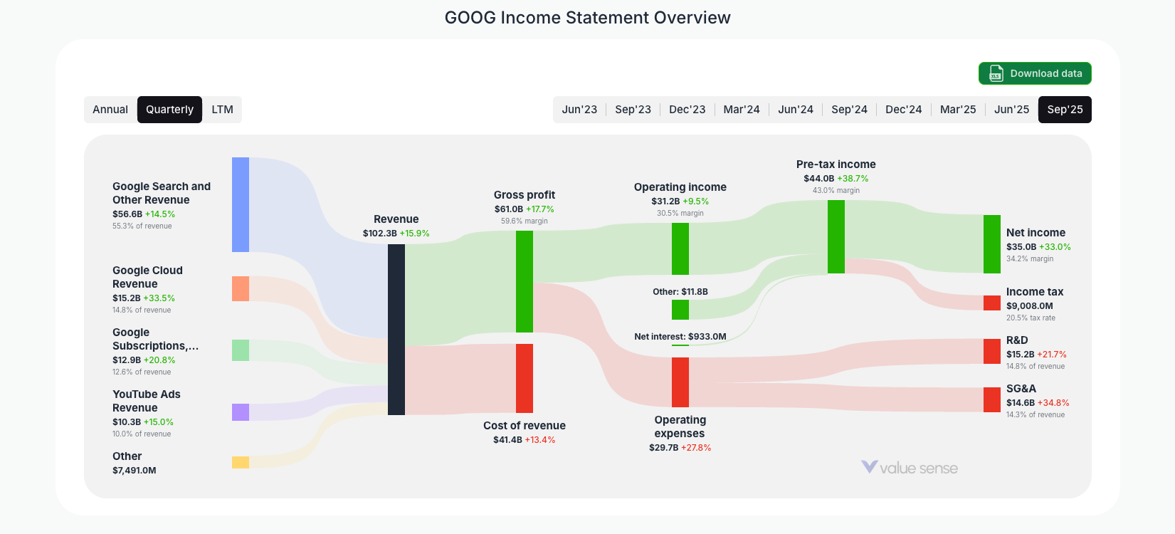The height and width of the screenshot is (534, 1175).
Task: Click the value sense logo icon
Action: (868, 468)
